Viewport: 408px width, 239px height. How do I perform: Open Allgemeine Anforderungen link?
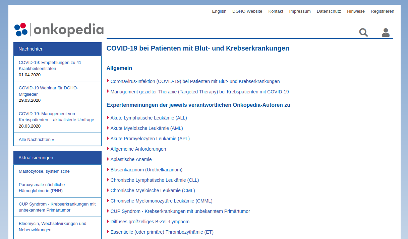click(138, 149)
